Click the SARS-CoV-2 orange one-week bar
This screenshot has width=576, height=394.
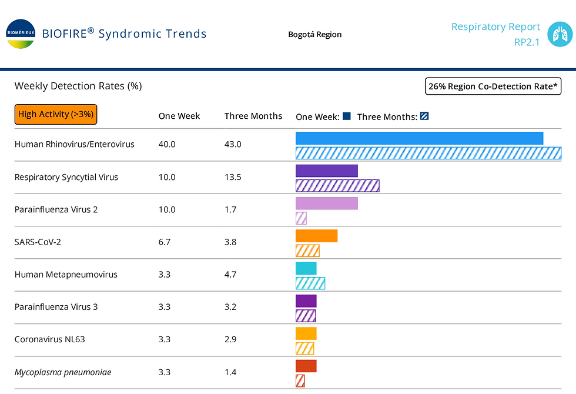pyautogui.click(x=316, y=236)
